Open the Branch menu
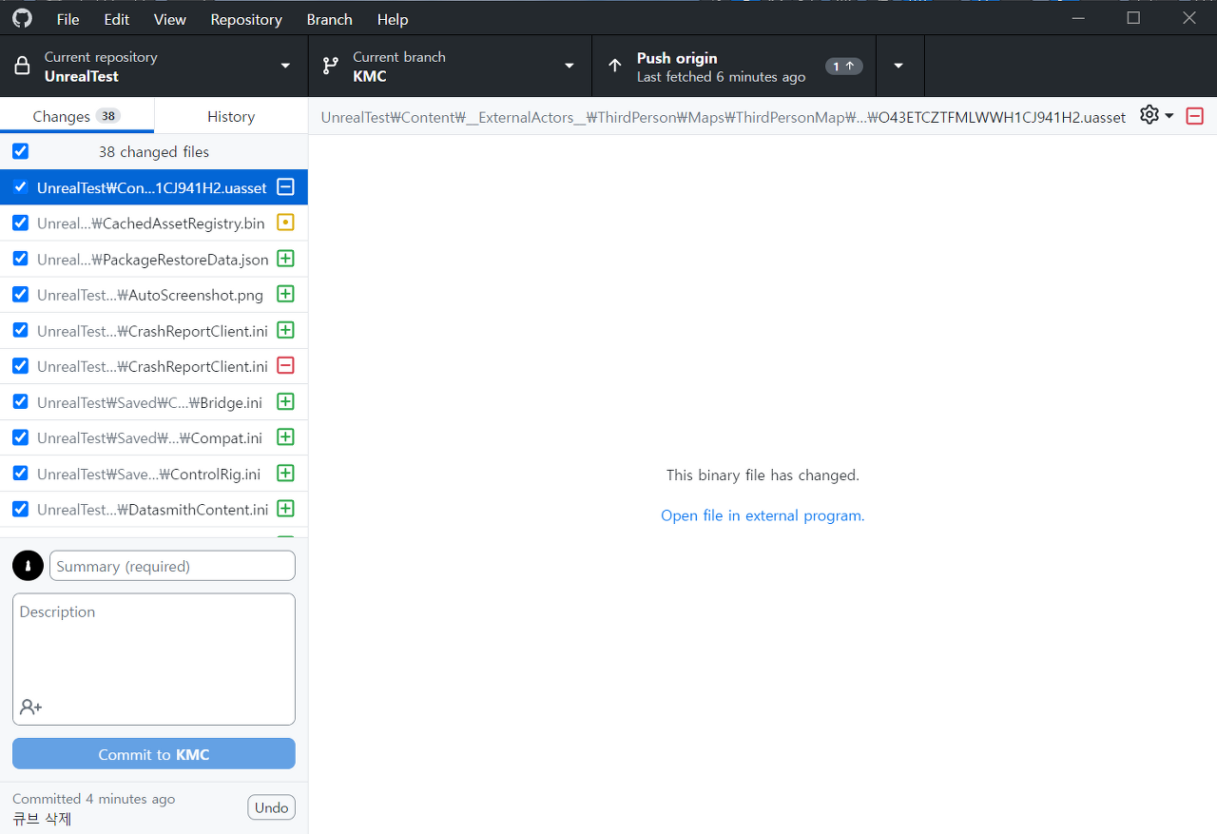Viewport: 1217px width, 834px height. (x=330, y=19)
